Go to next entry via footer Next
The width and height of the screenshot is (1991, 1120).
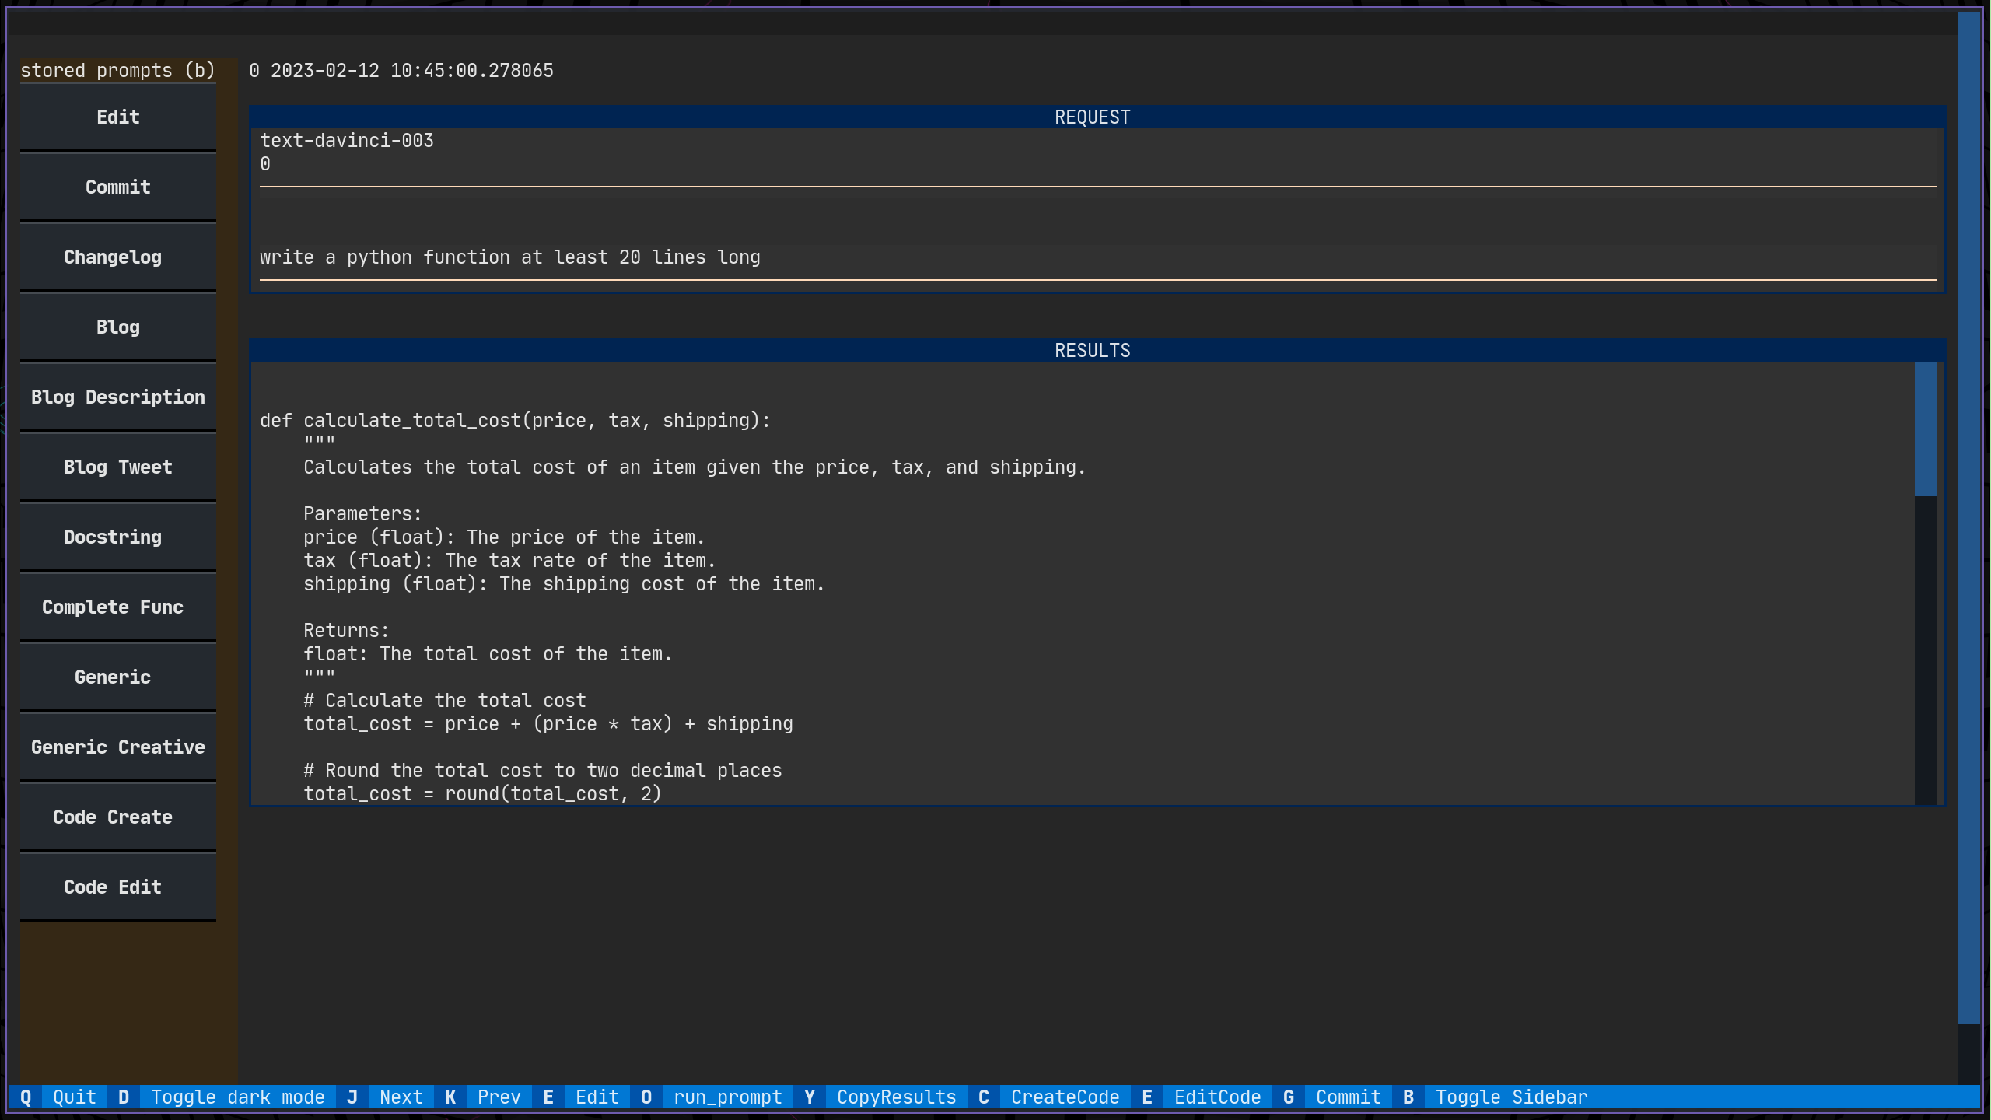point(401,1097)
